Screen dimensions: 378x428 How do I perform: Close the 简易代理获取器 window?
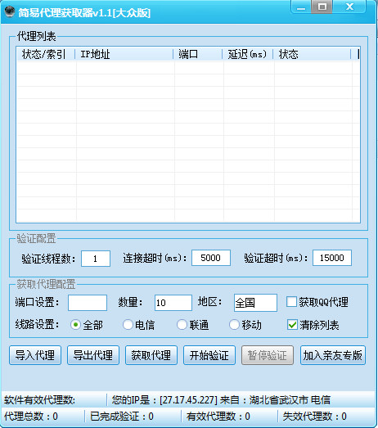coord(349,7)
